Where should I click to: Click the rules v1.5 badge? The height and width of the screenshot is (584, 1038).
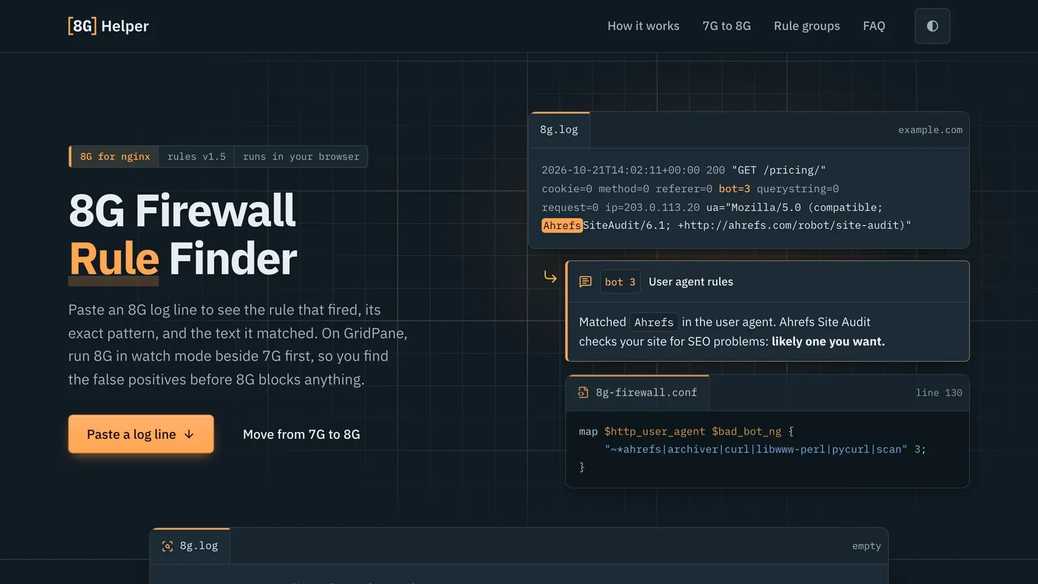click(197, 156)
